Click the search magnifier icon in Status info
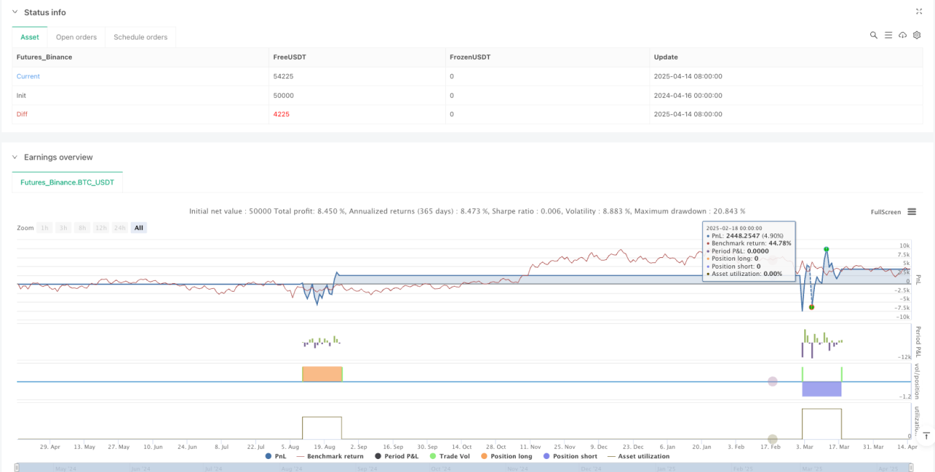The image size is (935, 472). click(874, 34)
